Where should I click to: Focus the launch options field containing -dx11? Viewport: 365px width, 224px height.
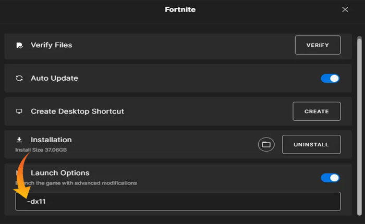point(177,201)
